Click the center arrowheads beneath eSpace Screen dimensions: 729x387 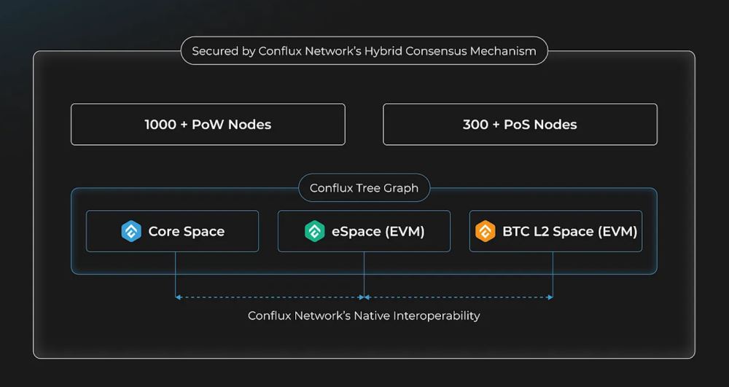pyautogui.click(x=364, y=297)
